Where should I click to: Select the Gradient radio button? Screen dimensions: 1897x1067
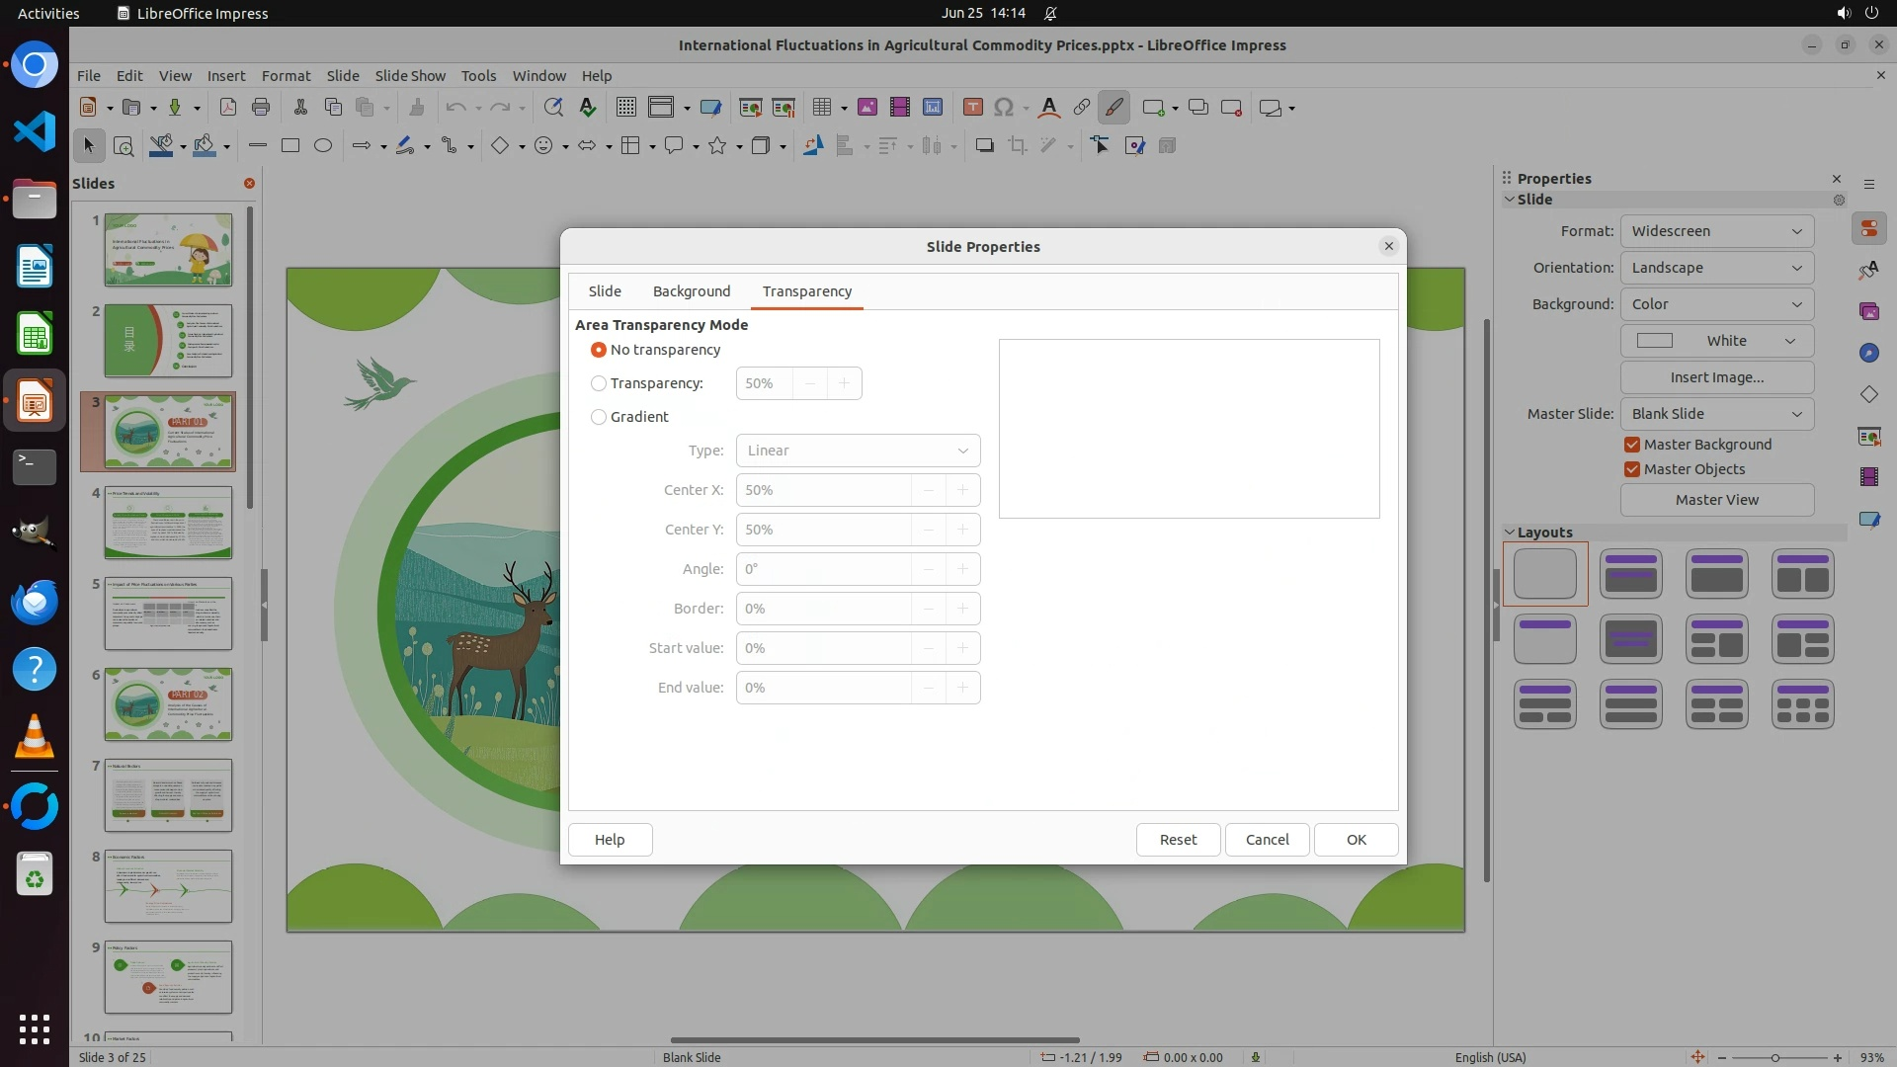click(599, 417)
